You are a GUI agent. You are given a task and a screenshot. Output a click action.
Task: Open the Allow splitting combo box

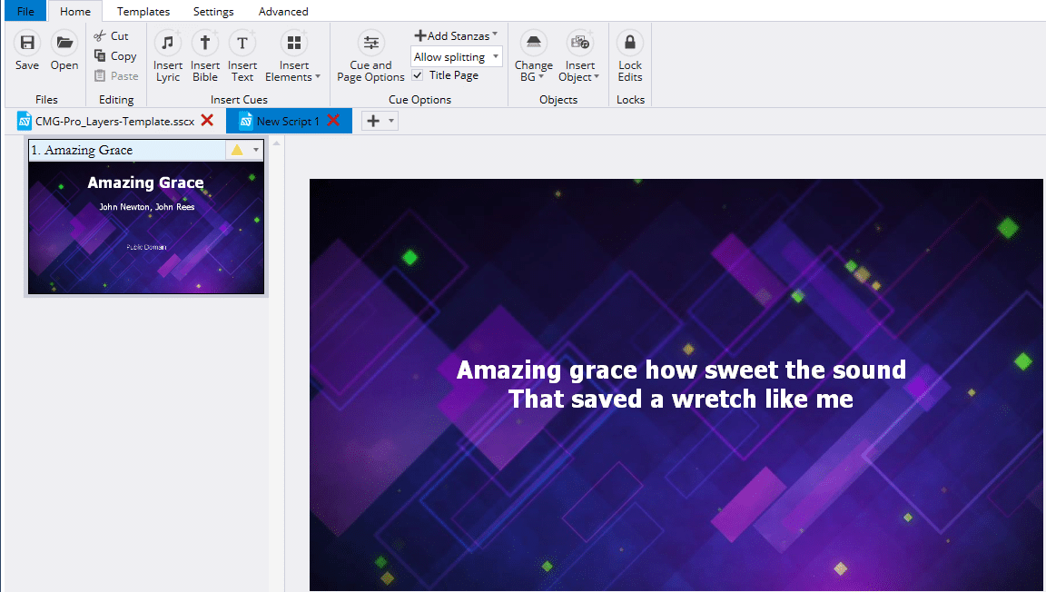coord(457,56)
